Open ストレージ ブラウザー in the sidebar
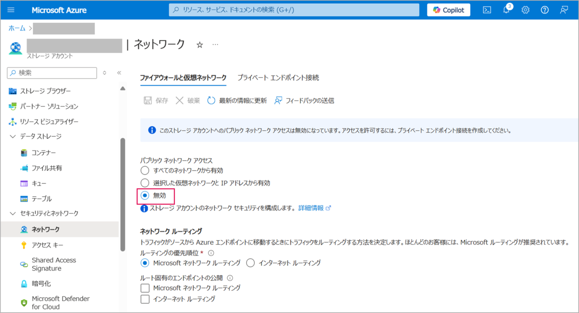The height and width of the screenshot is (313, 579). point(45,91)
